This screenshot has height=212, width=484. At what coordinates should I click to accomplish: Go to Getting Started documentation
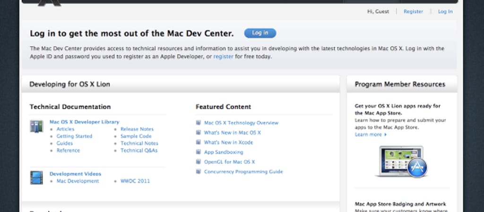tap(74, 136)
